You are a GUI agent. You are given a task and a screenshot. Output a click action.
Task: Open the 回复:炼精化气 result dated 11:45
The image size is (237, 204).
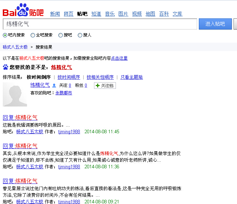20,118
